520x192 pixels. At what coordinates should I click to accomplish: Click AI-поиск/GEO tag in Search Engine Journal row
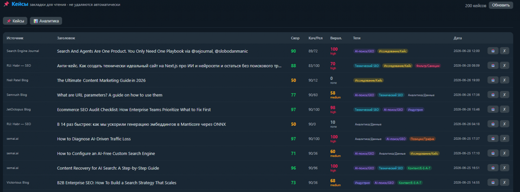pos(364,51)
